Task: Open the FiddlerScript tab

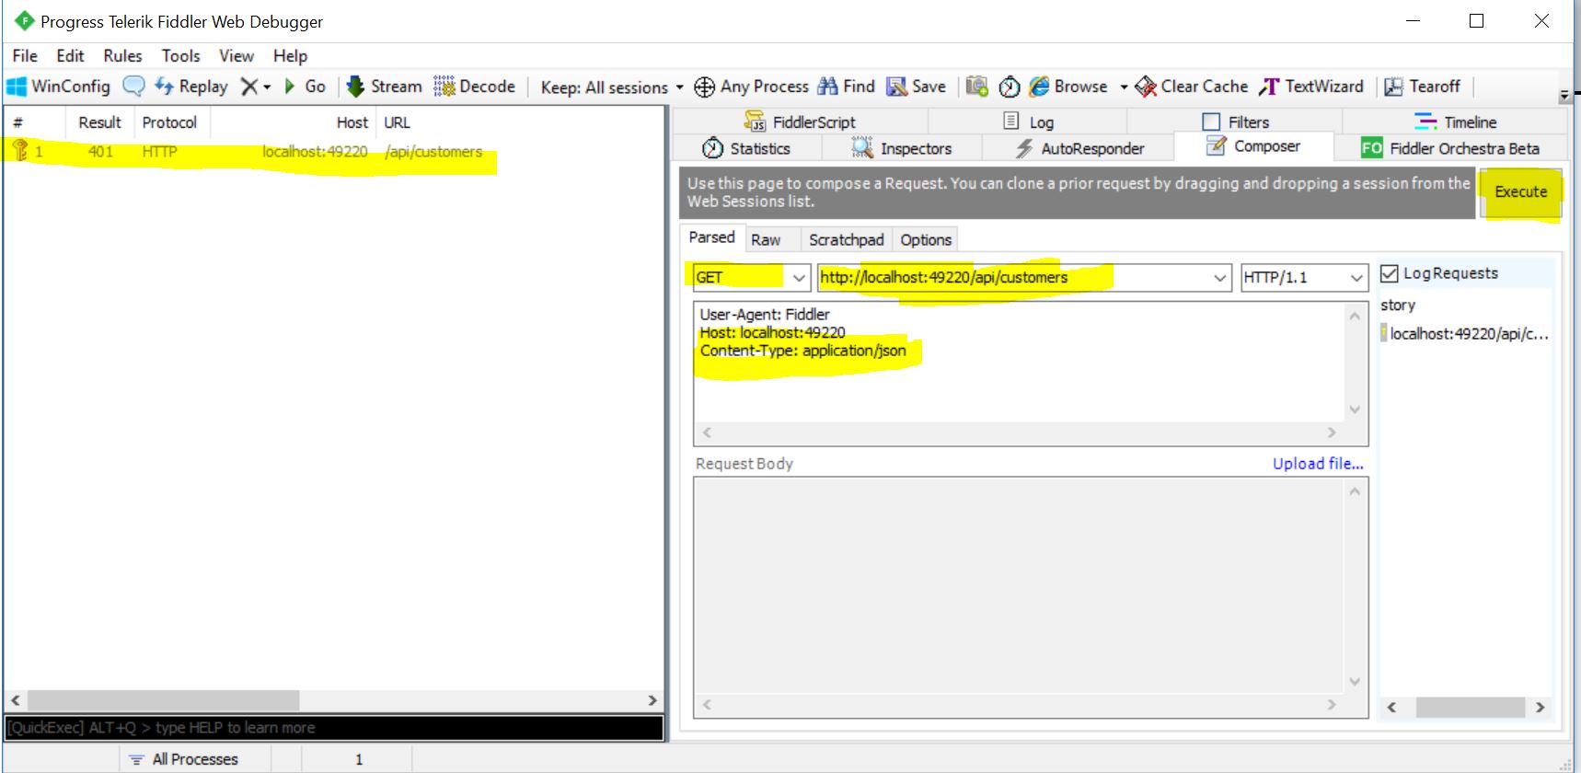Action: 801,121
